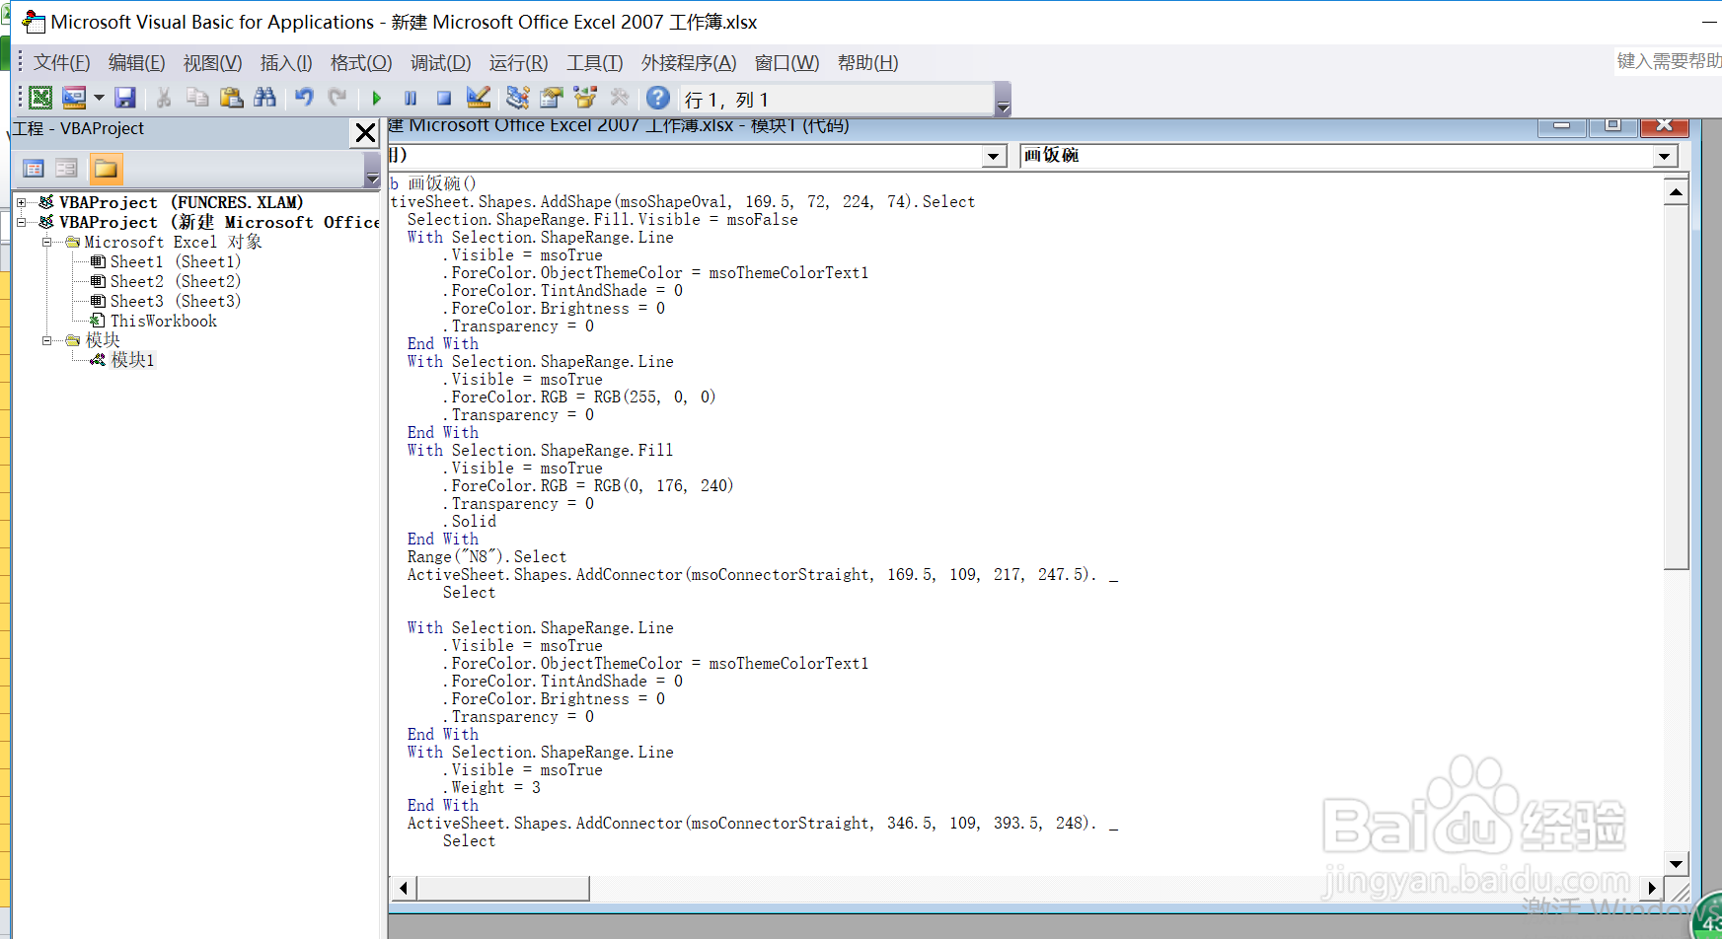Open the 工具(T) menu
Viewport: 1722px width, 939px height.
[x=594, y=63]
